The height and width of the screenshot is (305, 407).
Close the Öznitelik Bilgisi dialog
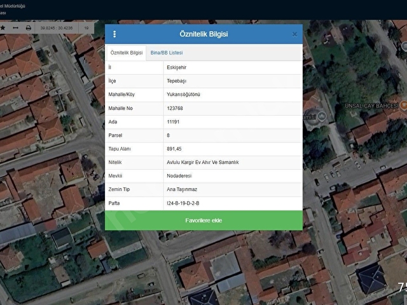294,34
